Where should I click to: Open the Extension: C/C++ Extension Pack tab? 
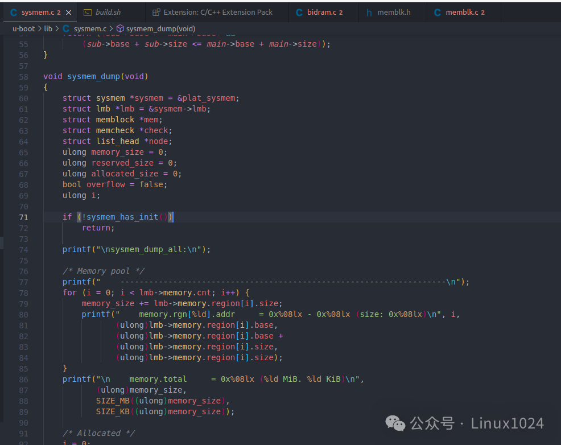218,12
